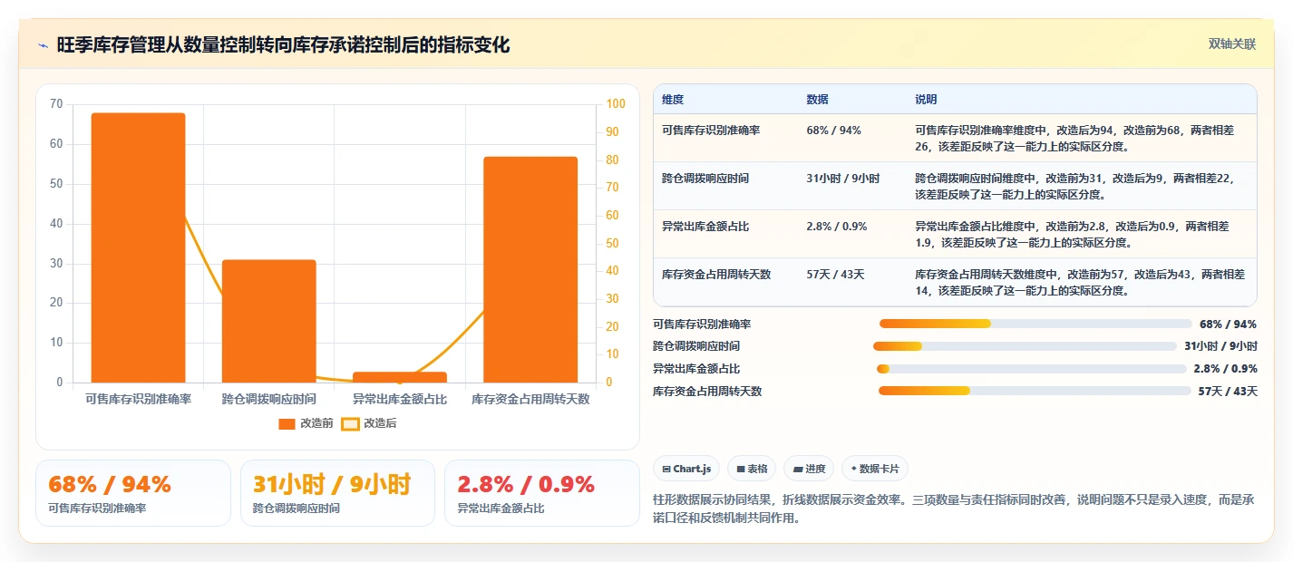The height and width of the screenshot is (562, 1293).
Task: Toggle the 改造前 legend entry
Action: [306, 423]
